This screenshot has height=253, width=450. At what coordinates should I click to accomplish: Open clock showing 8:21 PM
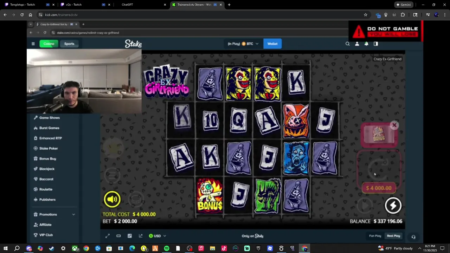(x=430, y=248)
